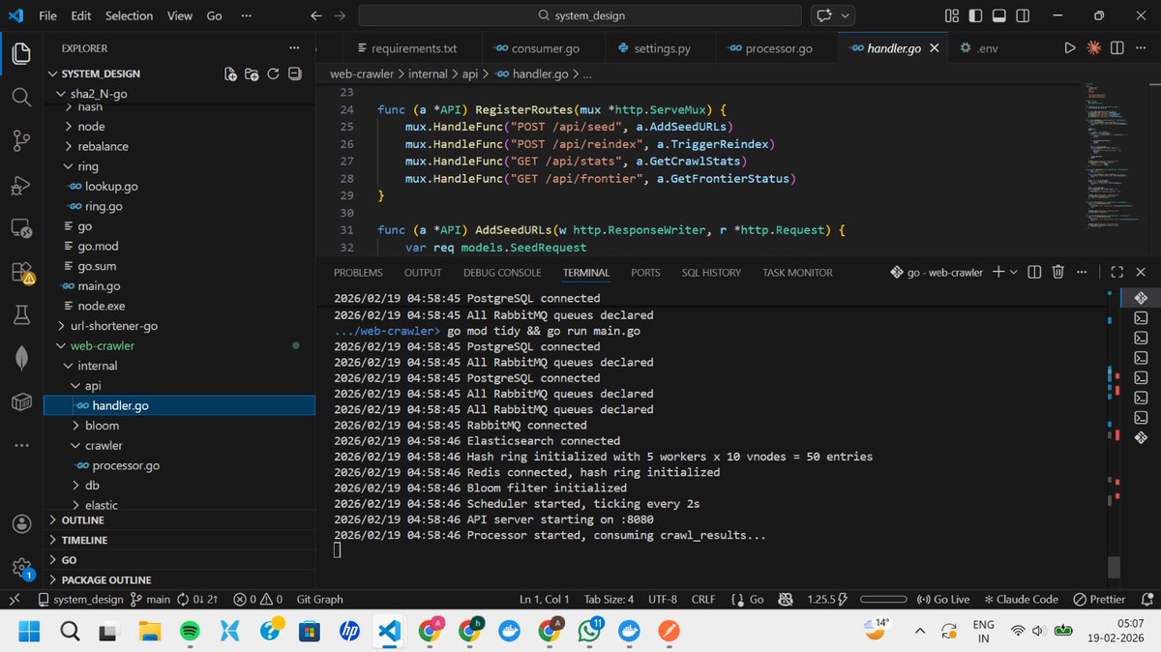Open the Manage gear in activity bar
Image resolution: width=1161 pixels, height=652 pixels.
coord(21,568)
